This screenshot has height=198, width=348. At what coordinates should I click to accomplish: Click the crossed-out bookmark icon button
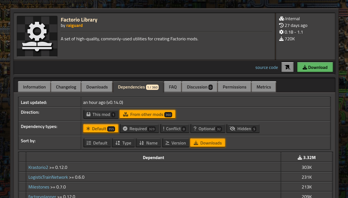click(x=287, y=67)
